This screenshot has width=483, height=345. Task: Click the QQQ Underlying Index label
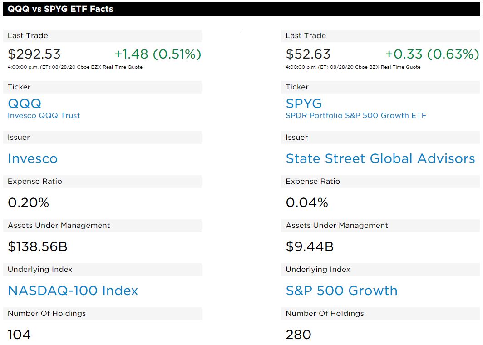[40, 270]
